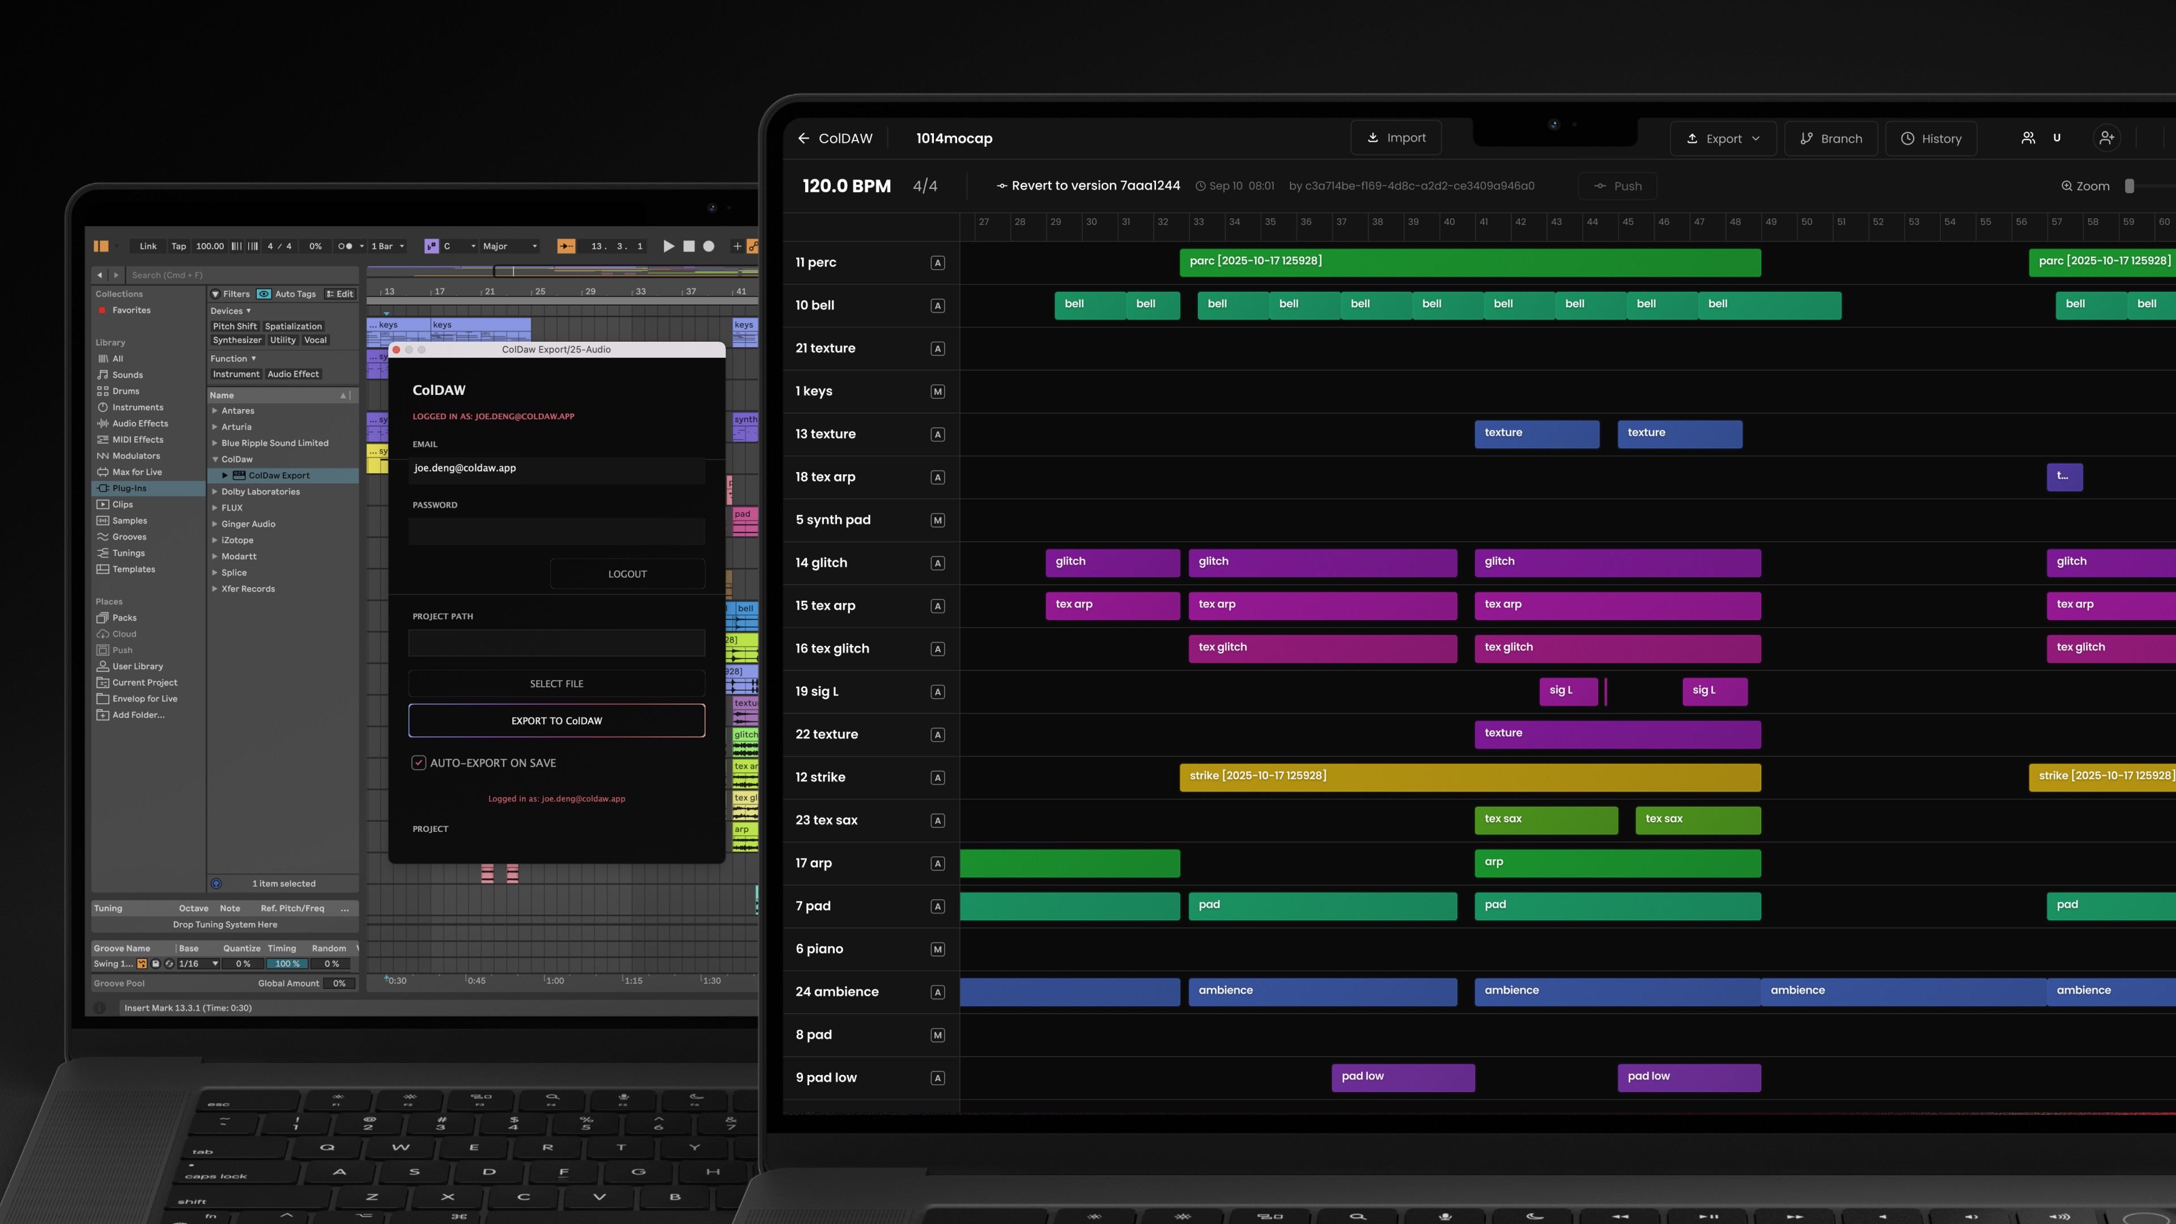
Task: Toggle the scale mode sharp-flat icon
Action: pyautogui.click(x=432, y=246)
